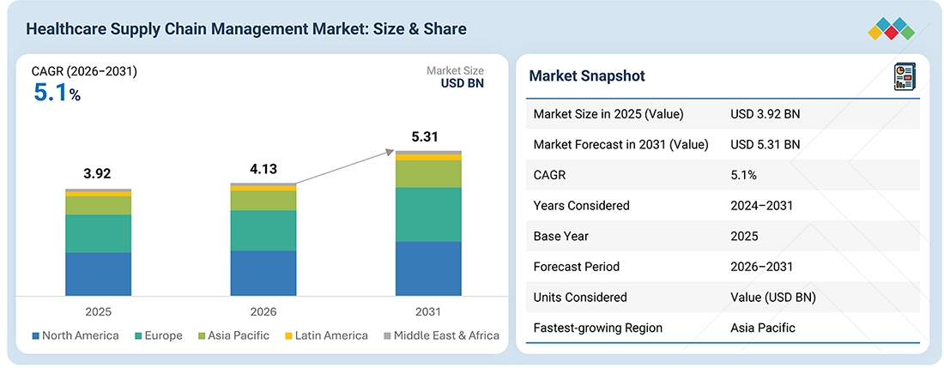Screen dimensions: 944x368
Task: Click the '2024–2031' table value
Action: [761, 206]
